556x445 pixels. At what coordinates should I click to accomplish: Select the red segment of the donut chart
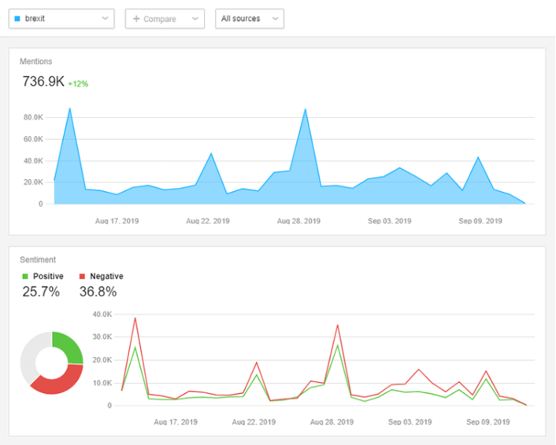pos(55,382)
